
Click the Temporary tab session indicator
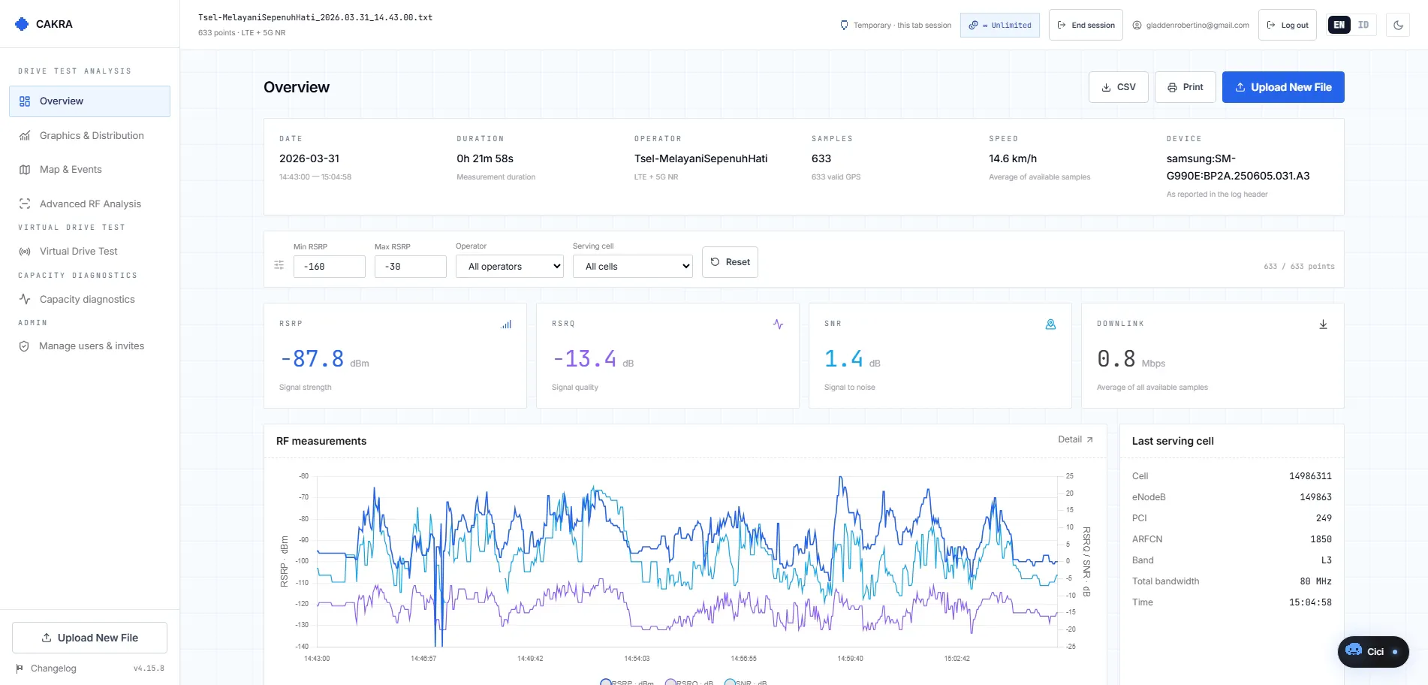point(895,25)
